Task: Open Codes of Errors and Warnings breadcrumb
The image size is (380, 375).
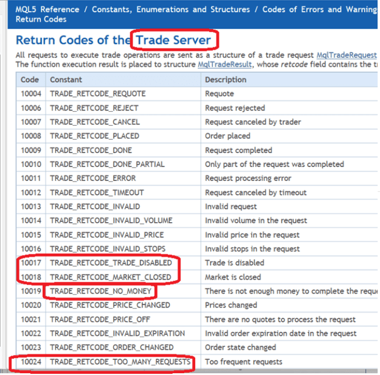Action: click(x=320, y=10)
